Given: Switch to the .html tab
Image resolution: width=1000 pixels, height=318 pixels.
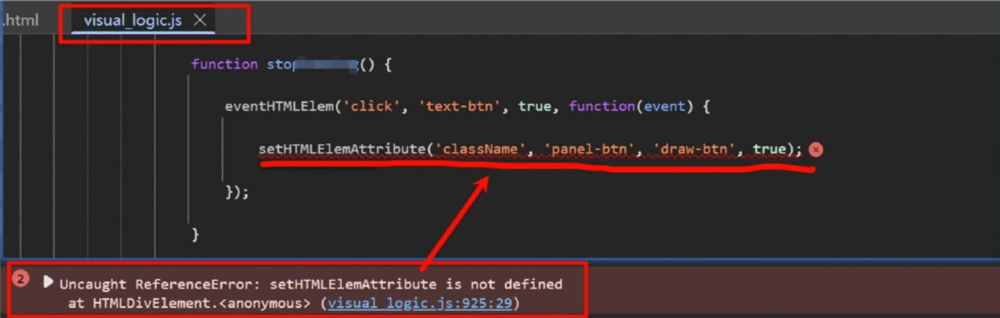Looking at the screenshot, I should pos(21,20).
